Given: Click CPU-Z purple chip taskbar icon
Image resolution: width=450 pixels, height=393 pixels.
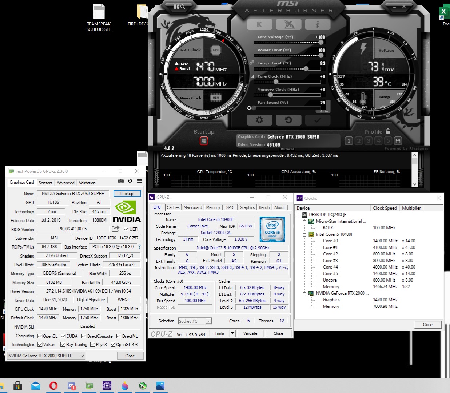Looking at the screenshot, I should (107, 386).
